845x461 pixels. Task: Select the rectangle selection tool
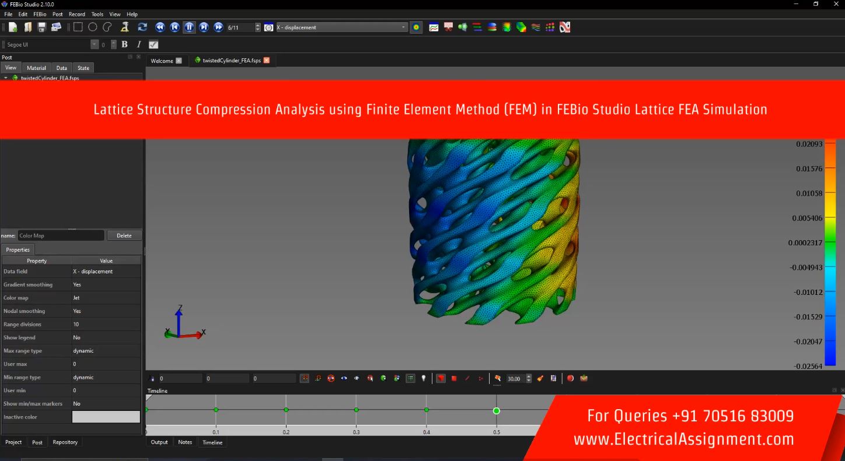pos(78,27)
